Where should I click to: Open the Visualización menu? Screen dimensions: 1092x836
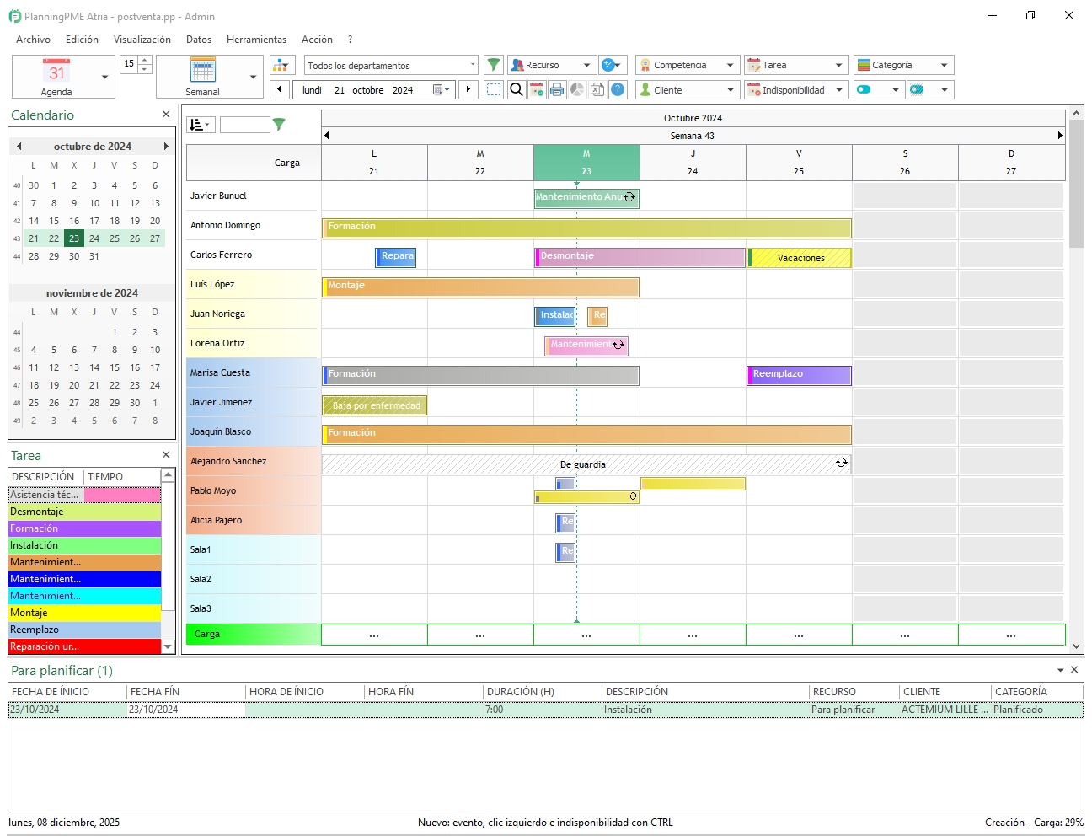[x=142, y=39]
